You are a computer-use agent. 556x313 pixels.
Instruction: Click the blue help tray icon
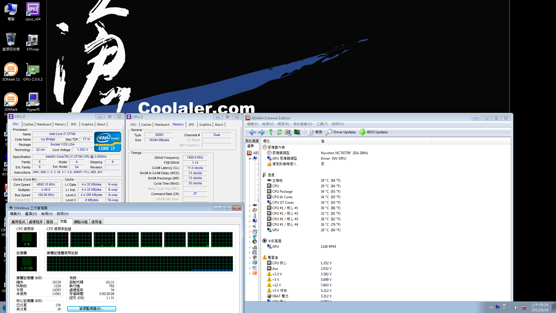498,307
